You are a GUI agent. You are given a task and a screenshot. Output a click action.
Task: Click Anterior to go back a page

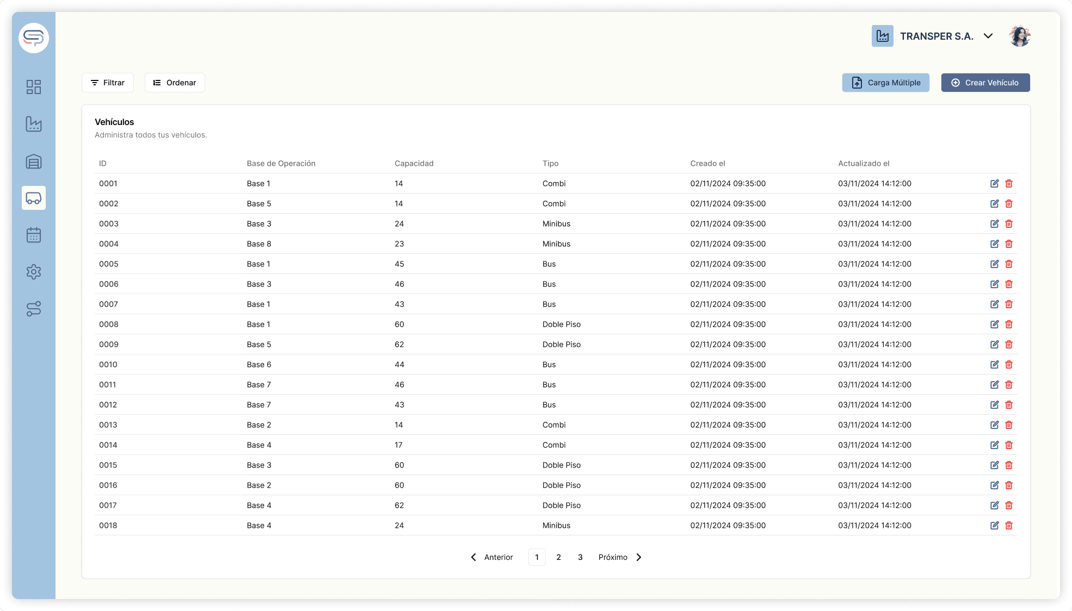coord(498,557)
